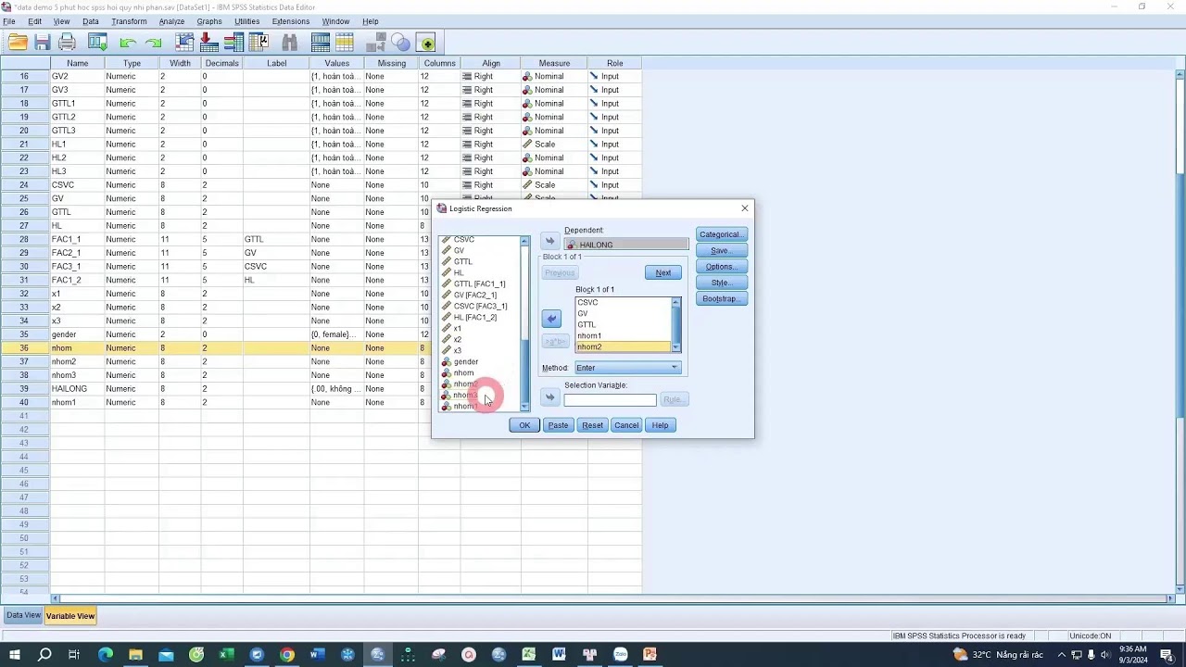1186x667 pixels.
Task: Open the Analyze menu
Action: pos(171,21)
